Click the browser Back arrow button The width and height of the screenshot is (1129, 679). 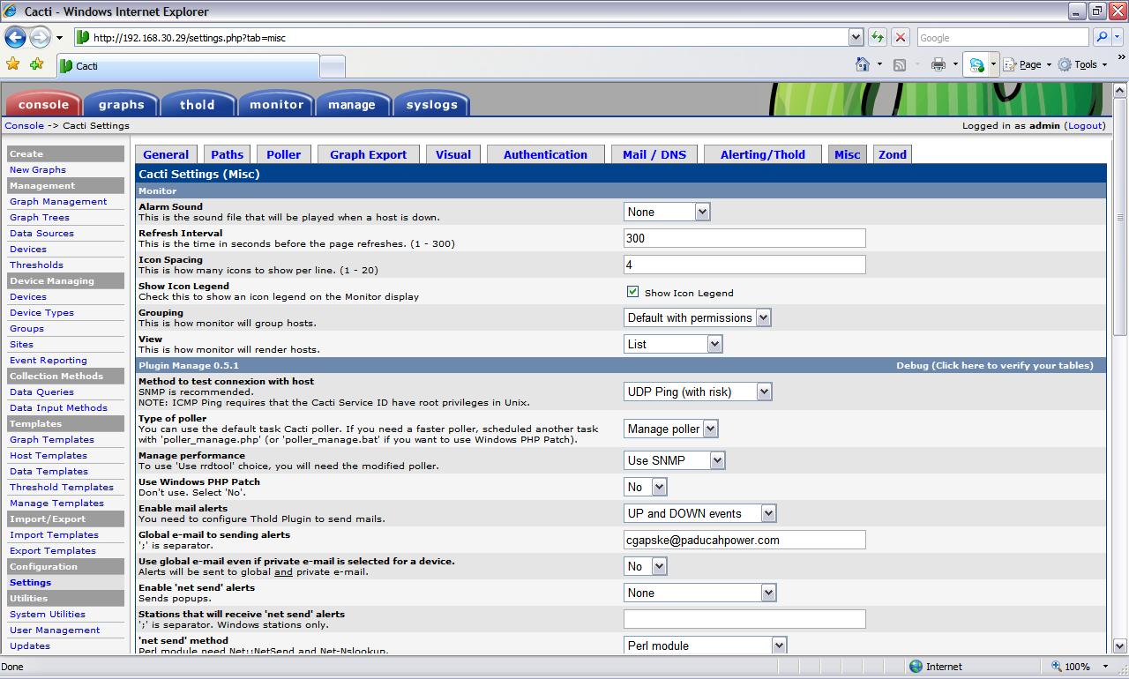click(x=15, y=37)
